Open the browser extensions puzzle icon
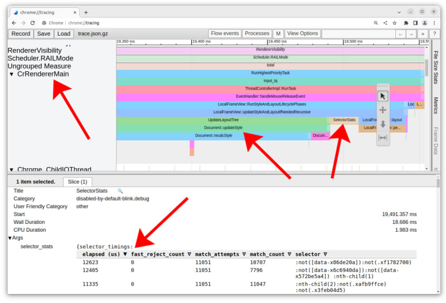The width and height of the screenshot is (446, 303). pos(406,23)
